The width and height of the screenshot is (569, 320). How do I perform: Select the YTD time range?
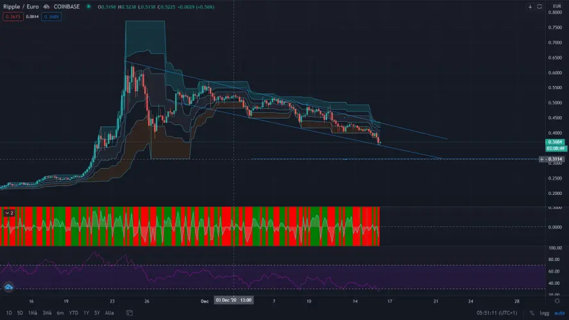(74, 313)
